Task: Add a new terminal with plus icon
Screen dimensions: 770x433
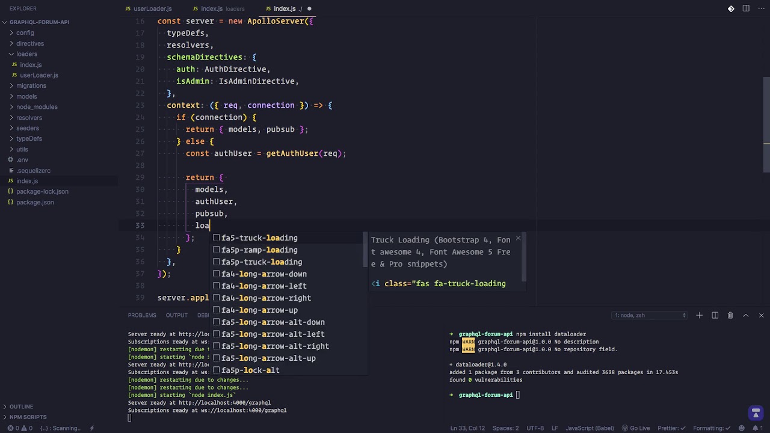Action: (x=699, y=315)
